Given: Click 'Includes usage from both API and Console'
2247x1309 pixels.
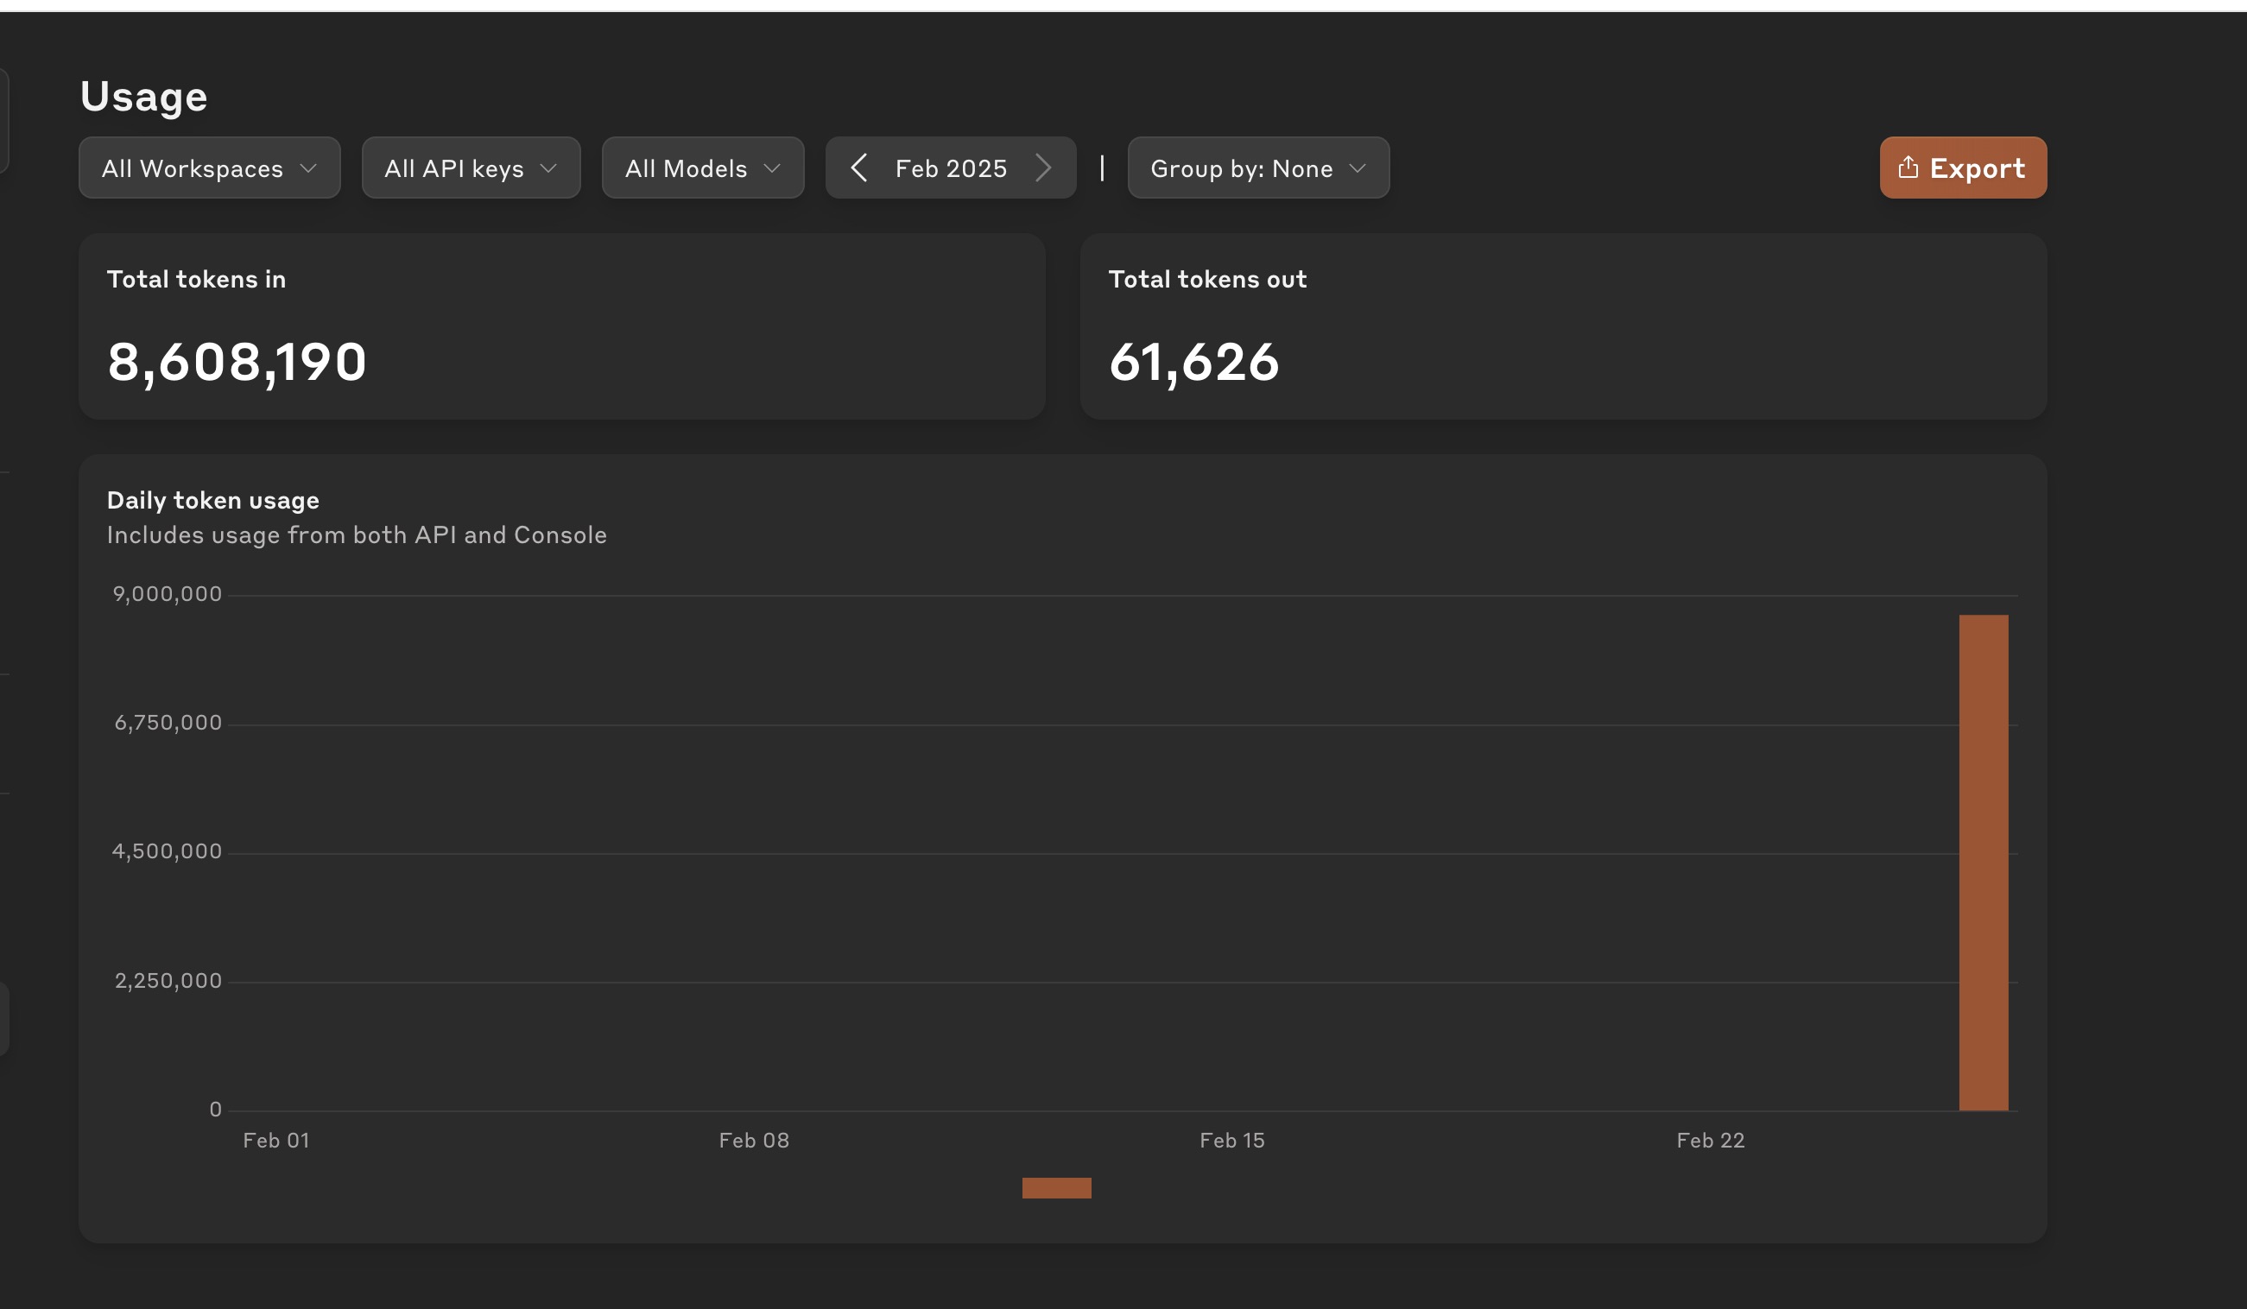Looking at the screenshot, I should [x=357, y=535].
